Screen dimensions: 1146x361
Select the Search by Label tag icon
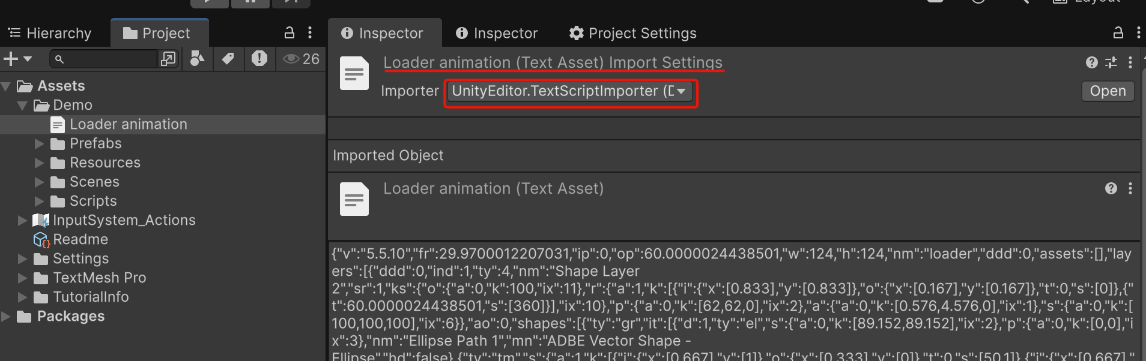coord(228,58)
